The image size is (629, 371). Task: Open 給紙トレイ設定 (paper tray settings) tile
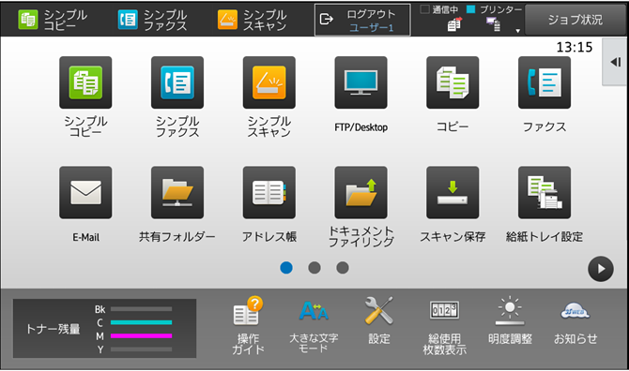tap(545, 192)
